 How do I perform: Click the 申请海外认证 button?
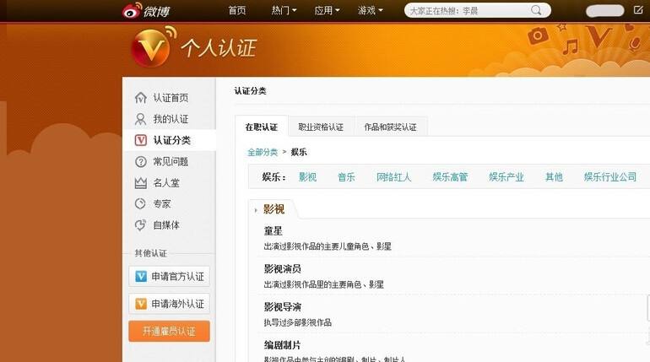point(169,304)
